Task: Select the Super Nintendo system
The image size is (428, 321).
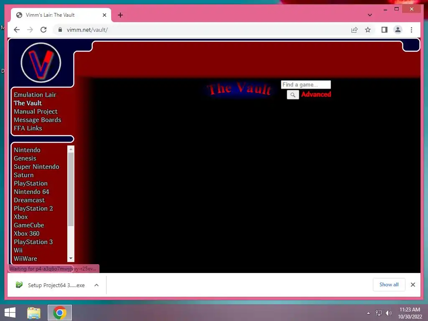Action: click(x=36, y=166)
